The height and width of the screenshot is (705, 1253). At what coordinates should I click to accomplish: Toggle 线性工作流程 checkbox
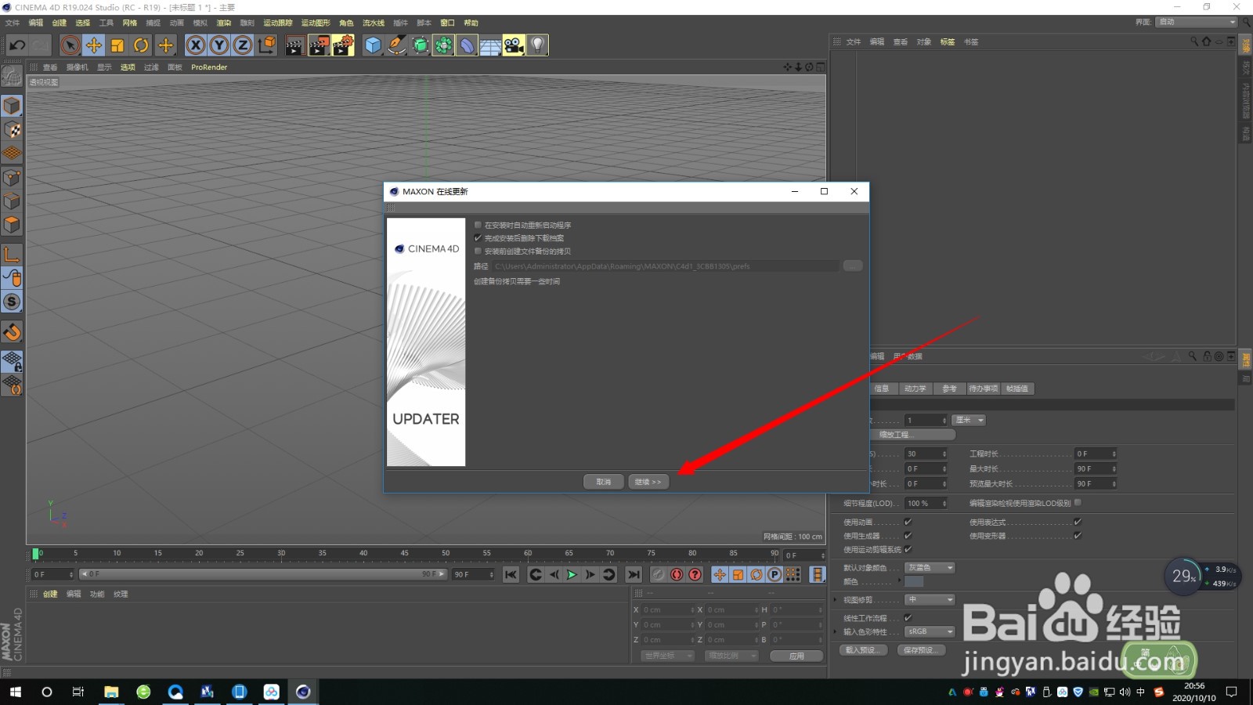(908, 618)
